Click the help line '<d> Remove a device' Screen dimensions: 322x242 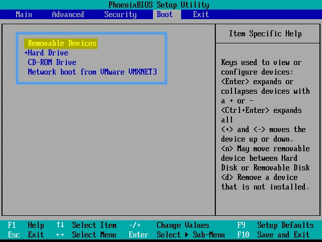260,177
